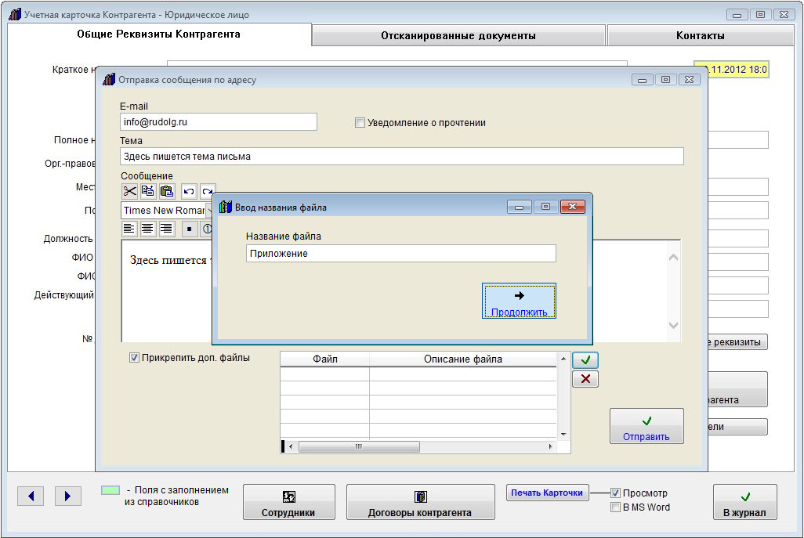The height and width of the screenshot is (538, 804).
Task: Add attachment with green checkmark button
Action: tap(585, 360)
